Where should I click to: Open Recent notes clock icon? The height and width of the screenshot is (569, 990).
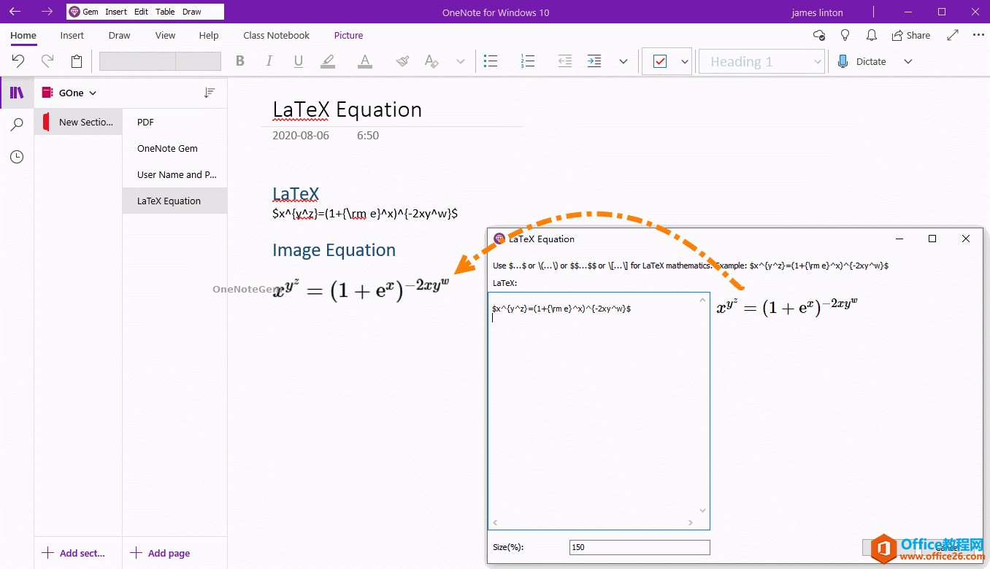coord(17,157)
